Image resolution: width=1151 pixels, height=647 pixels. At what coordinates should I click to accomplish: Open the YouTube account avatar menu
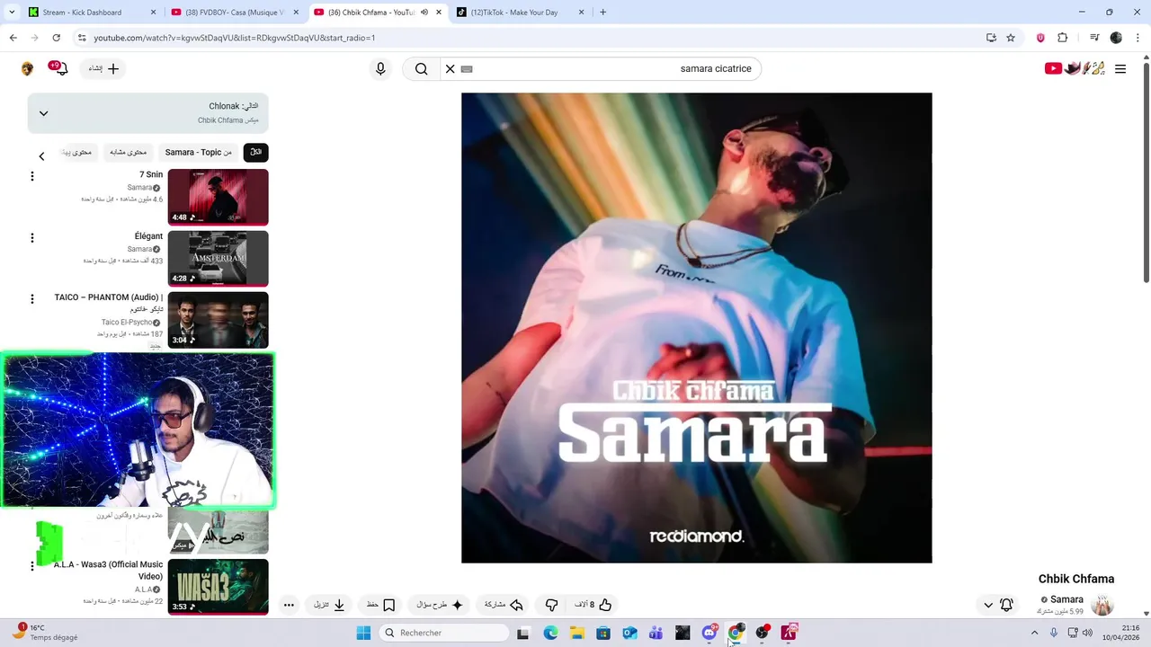click(x=28, y=69)
